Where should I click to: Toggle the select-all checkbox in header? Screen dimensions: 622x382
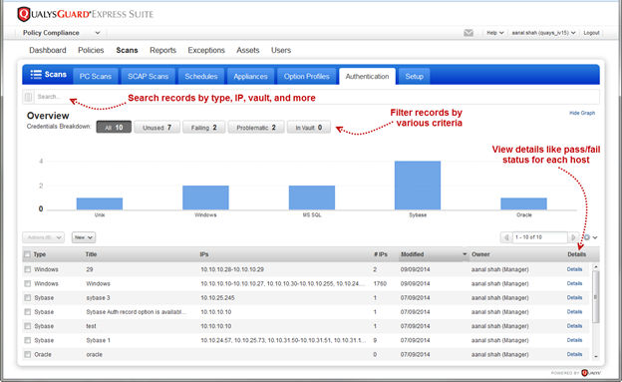click(x=27, y=254)
